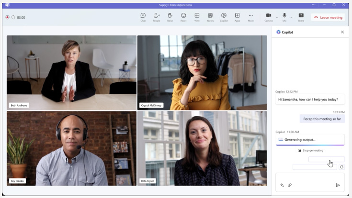Image resolution: width=352 pixels, height=198 pixels.
Task: Open the meeting Chat panel
Action: pos(143,17)
